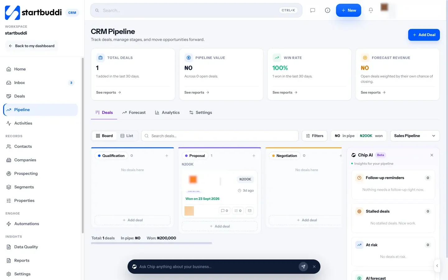This screenshot has height=280, width=448.
Task: Click the sidebar vertical scrollbar
Action: coord(82,145)
